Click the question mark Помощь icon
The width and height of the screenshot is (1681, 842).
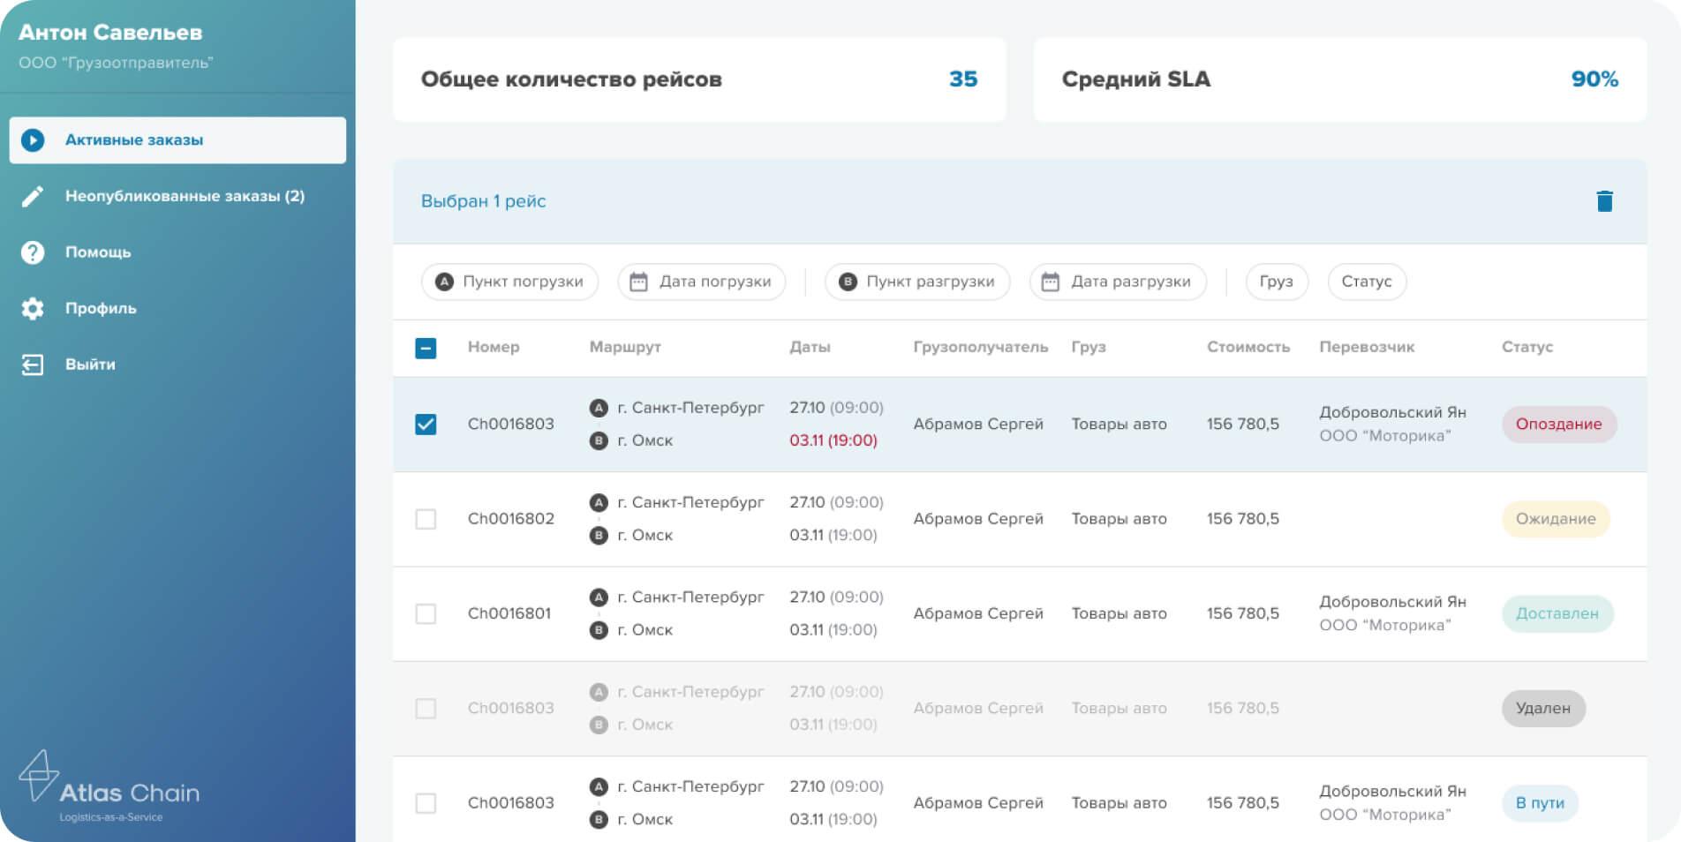[x=33, y=252]
